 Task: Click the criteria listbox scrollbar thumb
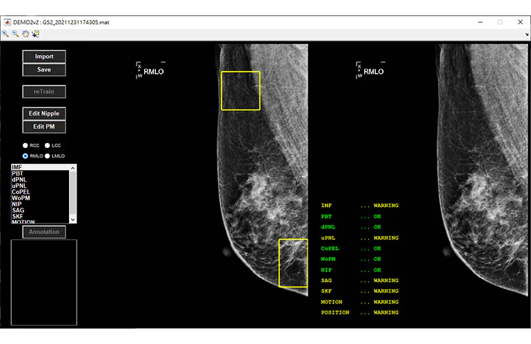pyautogui.click(x=73, y=193)
